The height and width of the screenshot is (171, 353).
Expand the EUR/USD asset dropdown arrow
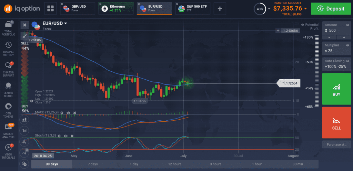65,23
